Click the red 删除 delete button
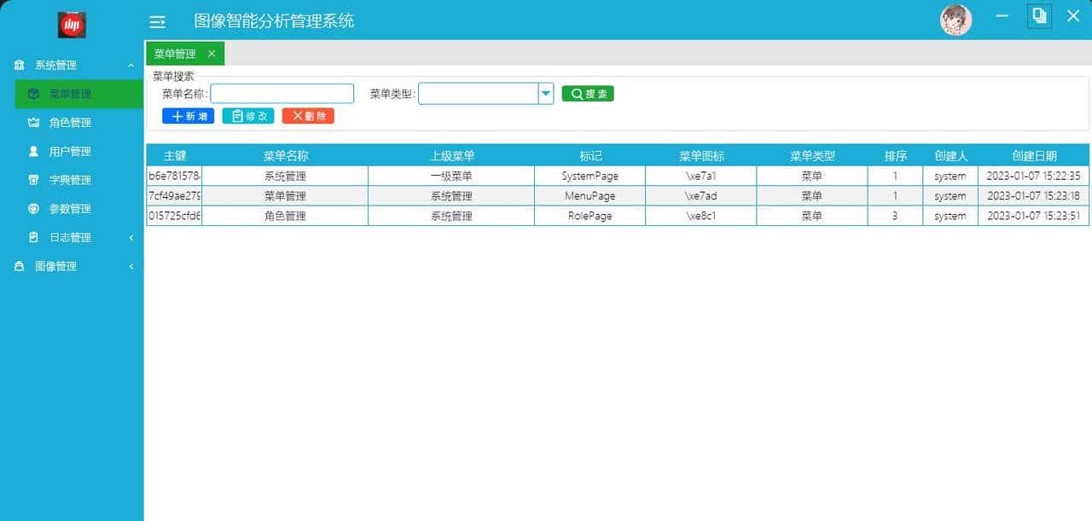This screenshot has height=521, width=1092. pyautogui.click(x=308, y=116)
